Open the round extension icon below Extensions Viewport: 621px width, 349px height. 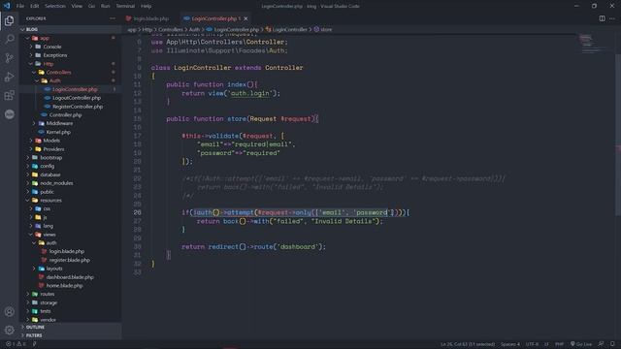(9, 114)
